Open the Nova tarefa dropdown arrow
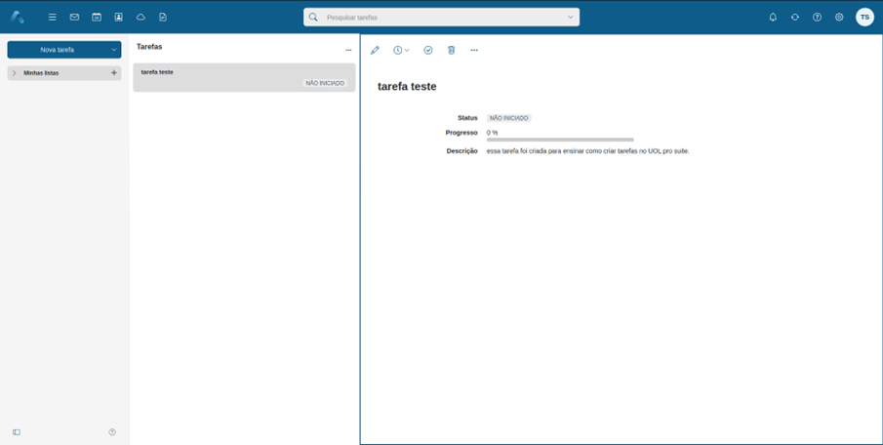 click(114, 50)
